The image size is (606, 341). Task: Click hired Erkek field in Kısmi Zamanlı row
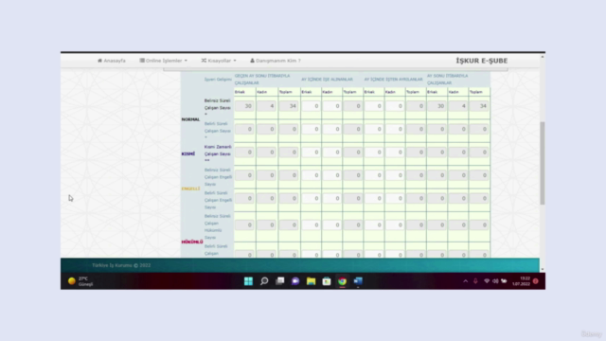pos(311,153)
